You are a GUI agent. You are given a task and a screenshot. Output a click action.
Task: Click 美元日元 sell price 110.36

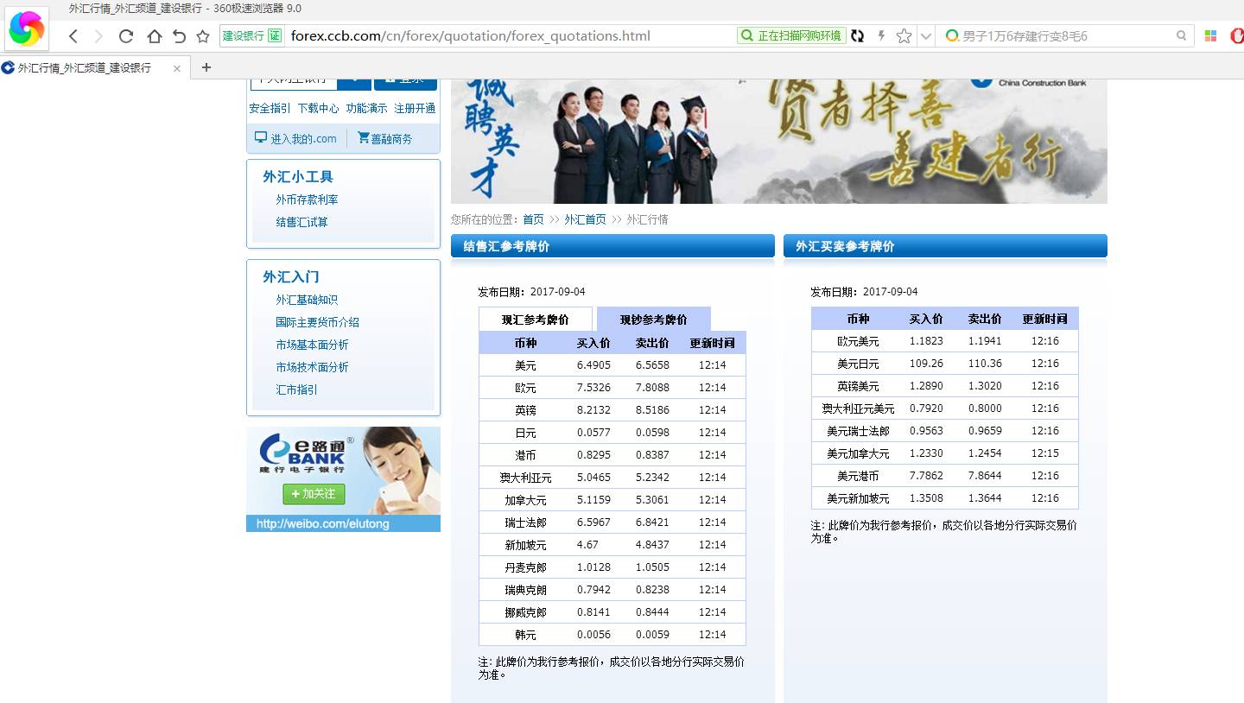(985, 364)
